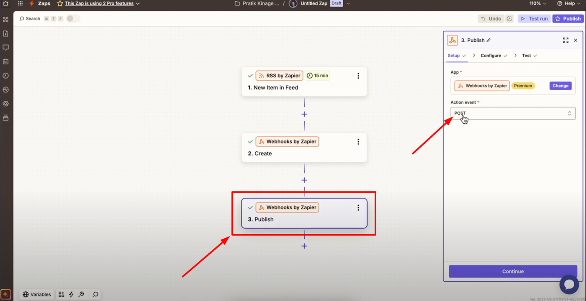Open the four-squares icon in the left sidebar

click(6, 20)
